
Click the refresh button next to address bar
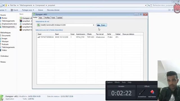149,5
